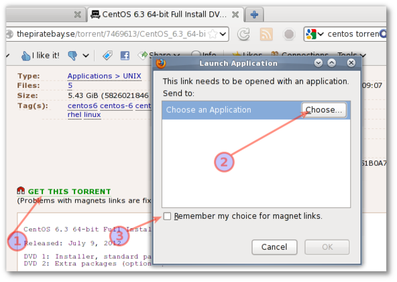
Task: Expand the dropdown next to thumbs-down
Action: coord(86,56)
